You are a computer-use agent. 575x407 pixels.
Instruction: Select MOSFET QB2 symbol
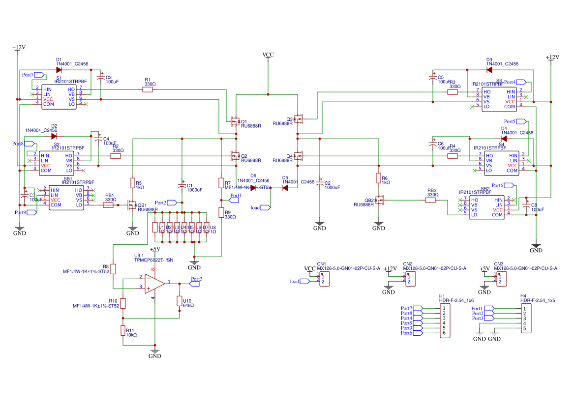tap(380, 200)
